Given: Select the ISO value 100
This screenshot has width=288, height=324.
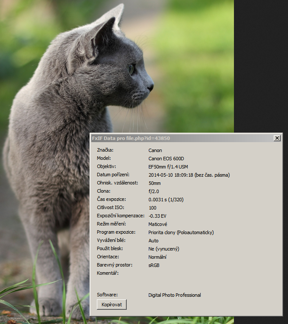Looking at the screenshot, I should point(152,208).
